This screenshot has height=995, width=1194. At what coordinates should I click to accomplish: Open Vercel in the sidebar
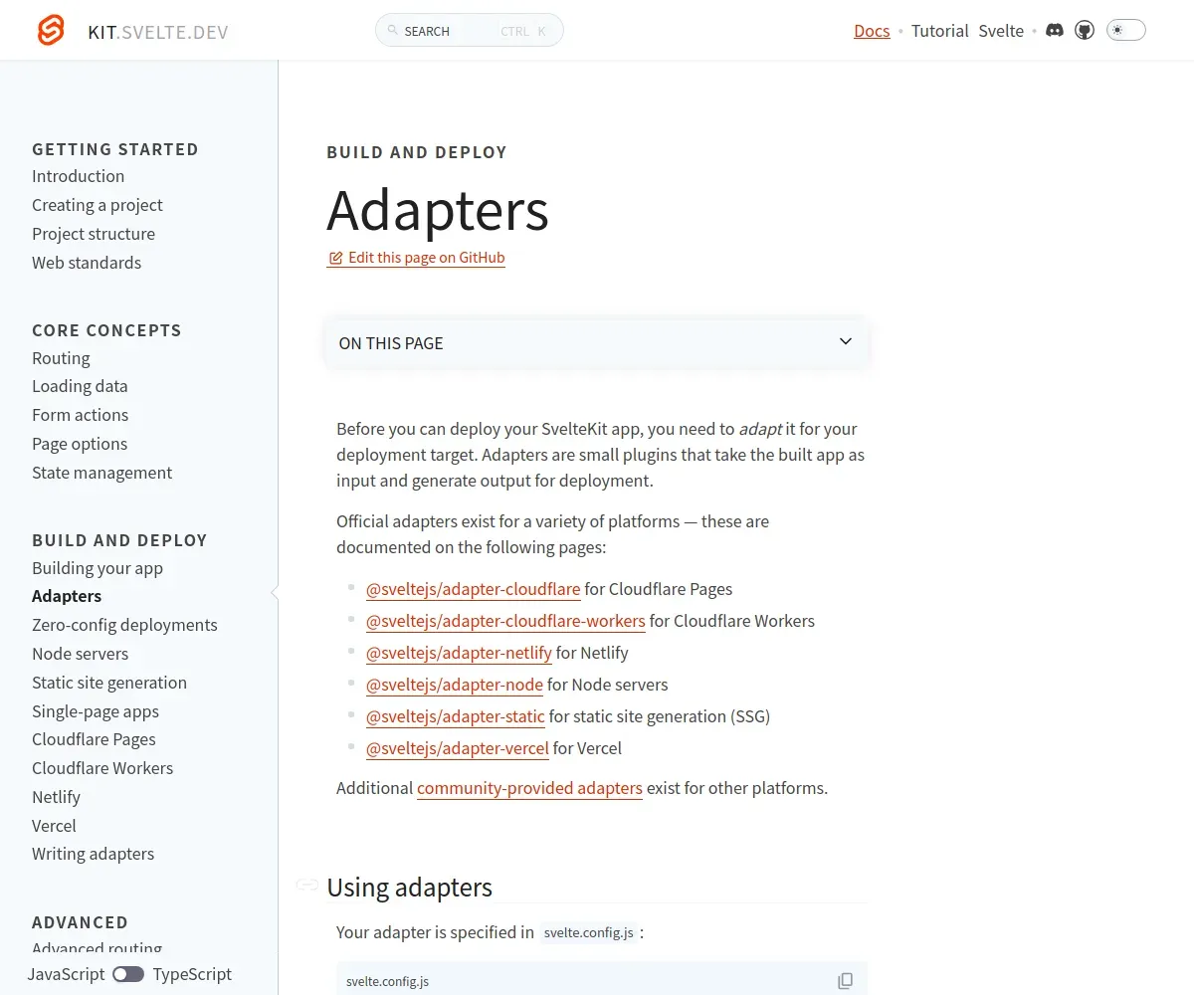[54, 826]
